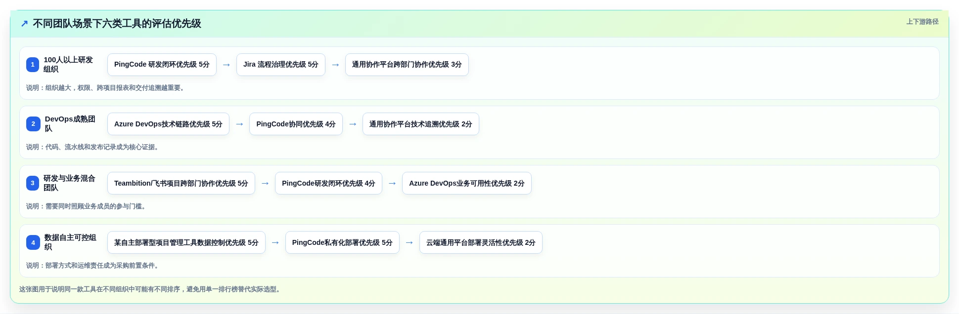This screenshot has height=314, width=959.
Task: Click the PingCode研发闭环优先级 4分 chip
Action: point(328,183)
